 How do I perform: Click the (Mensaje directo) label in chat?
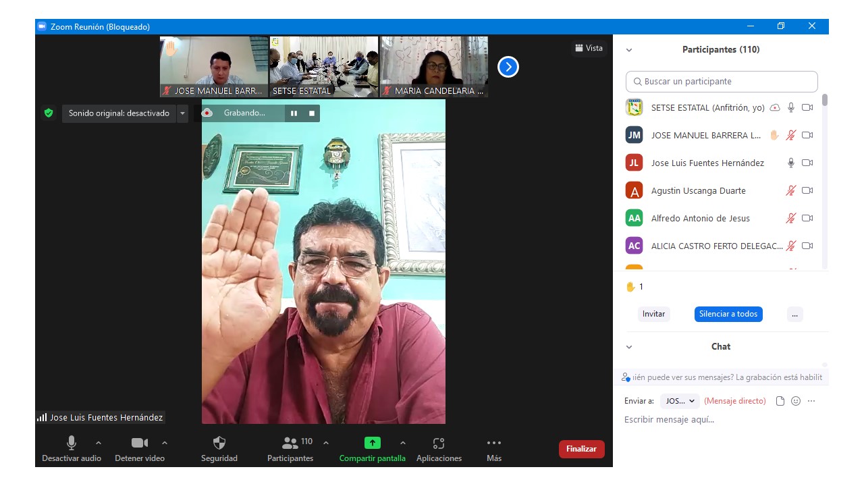point(735,401)
